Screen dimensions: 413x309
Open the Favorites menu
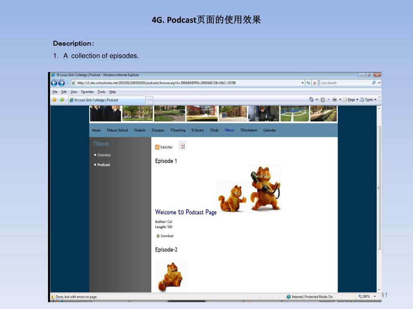[88, 92]
